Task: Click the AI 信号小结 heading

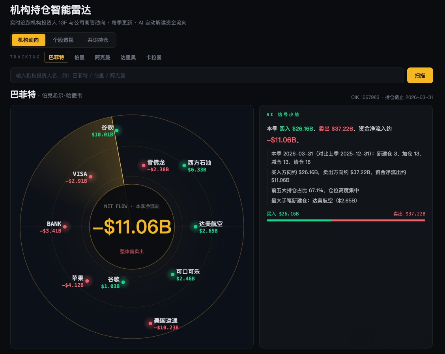Action: [283, 114]
